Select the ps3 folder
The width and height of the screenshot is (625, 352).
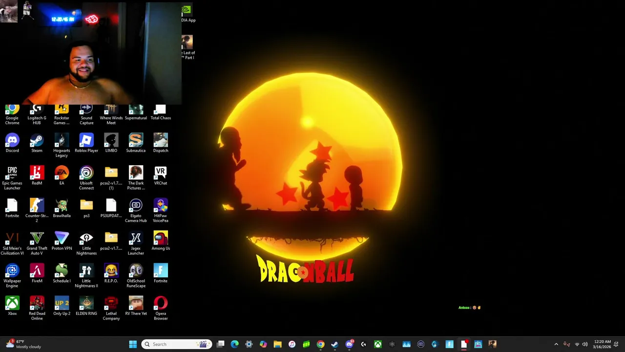[86, 209]
